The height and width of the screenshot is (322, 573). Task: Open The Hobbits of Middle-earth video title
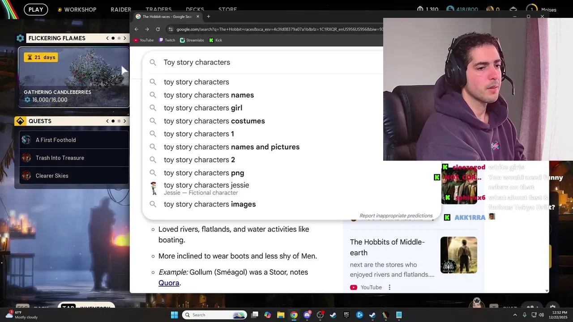pyautogui.click(x=387, y=247)
